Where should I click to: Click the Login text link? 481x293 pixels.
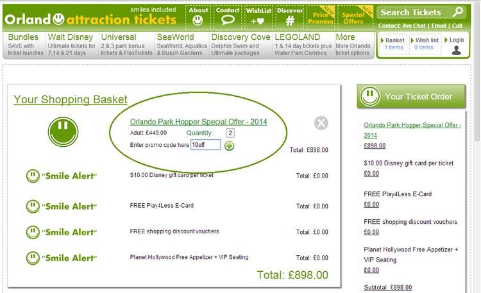coord(457,40)
